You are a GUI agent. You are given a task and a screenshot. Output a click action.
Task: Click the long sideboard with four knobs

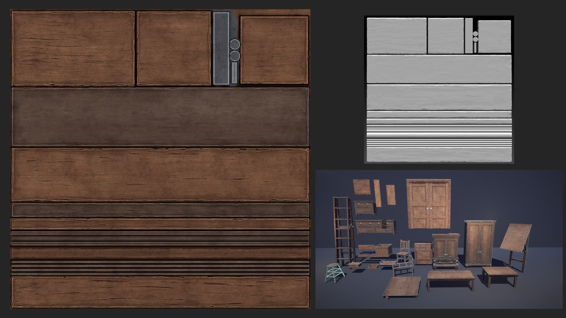pyautogui.click(x=376, y=227)
